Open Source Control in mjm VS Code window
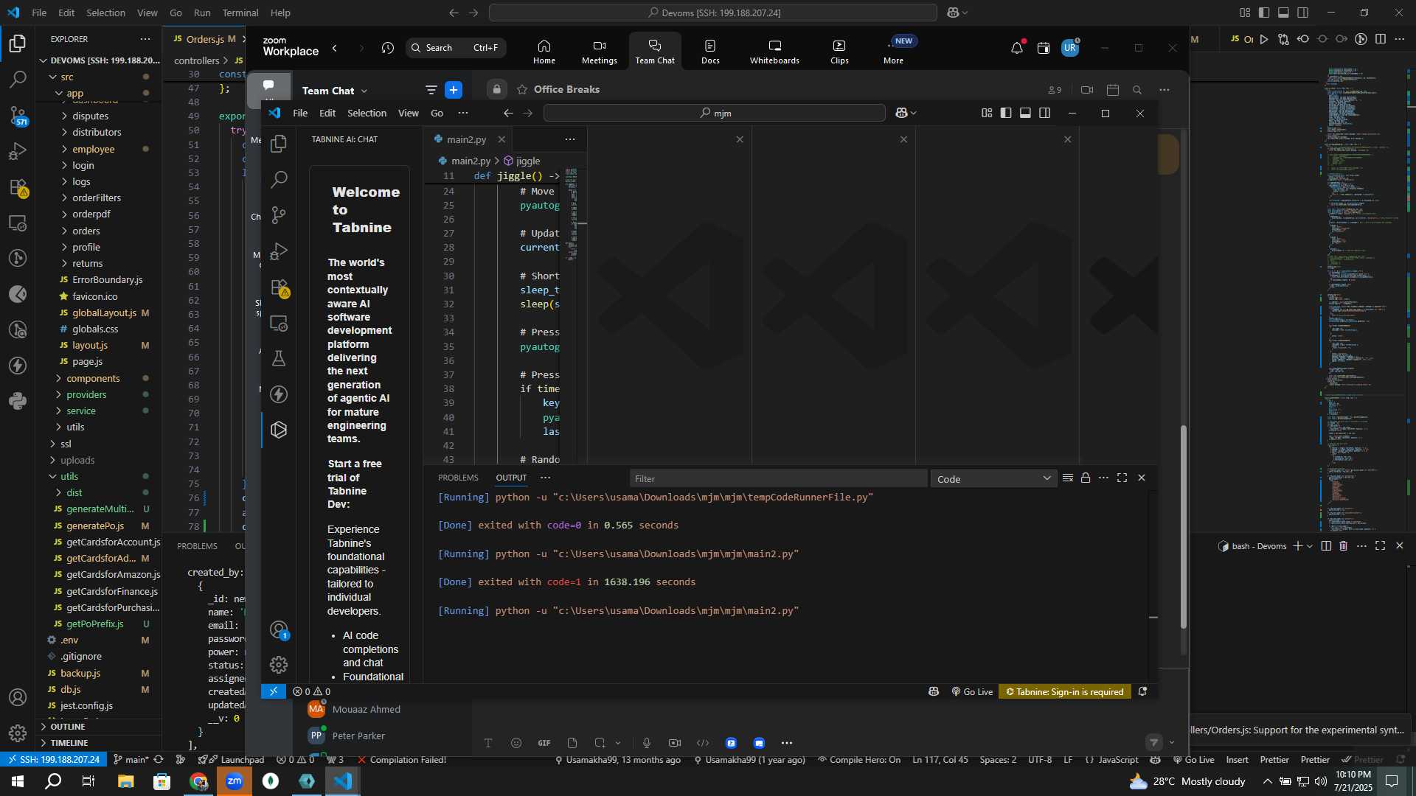The image size is (1416, 796). pyautogui.click(x=279, y=215)
